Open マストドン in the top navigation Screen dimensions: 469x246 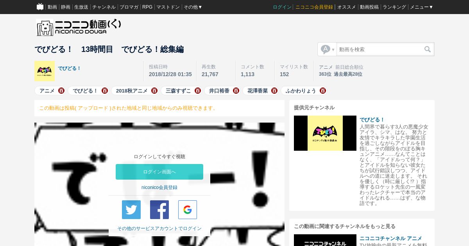[168, 7]
